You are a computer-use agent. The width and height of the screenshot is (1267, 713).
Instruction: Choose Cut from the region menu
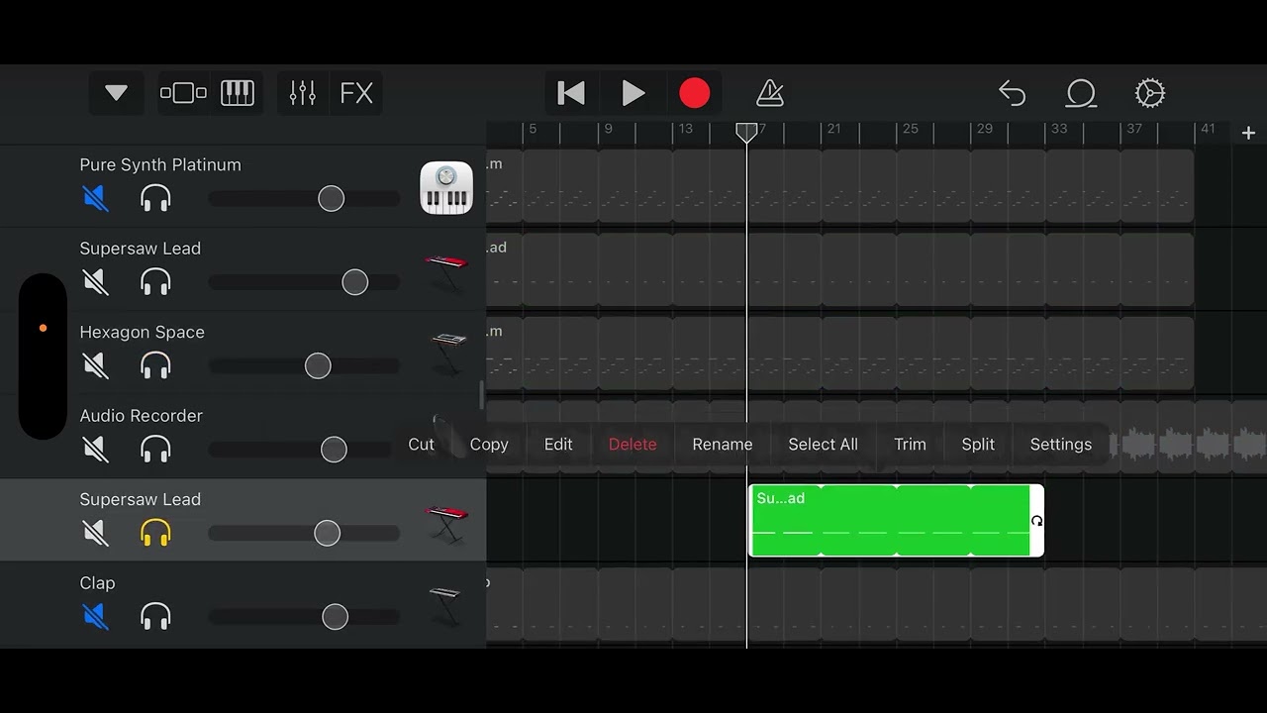[421, 445]
